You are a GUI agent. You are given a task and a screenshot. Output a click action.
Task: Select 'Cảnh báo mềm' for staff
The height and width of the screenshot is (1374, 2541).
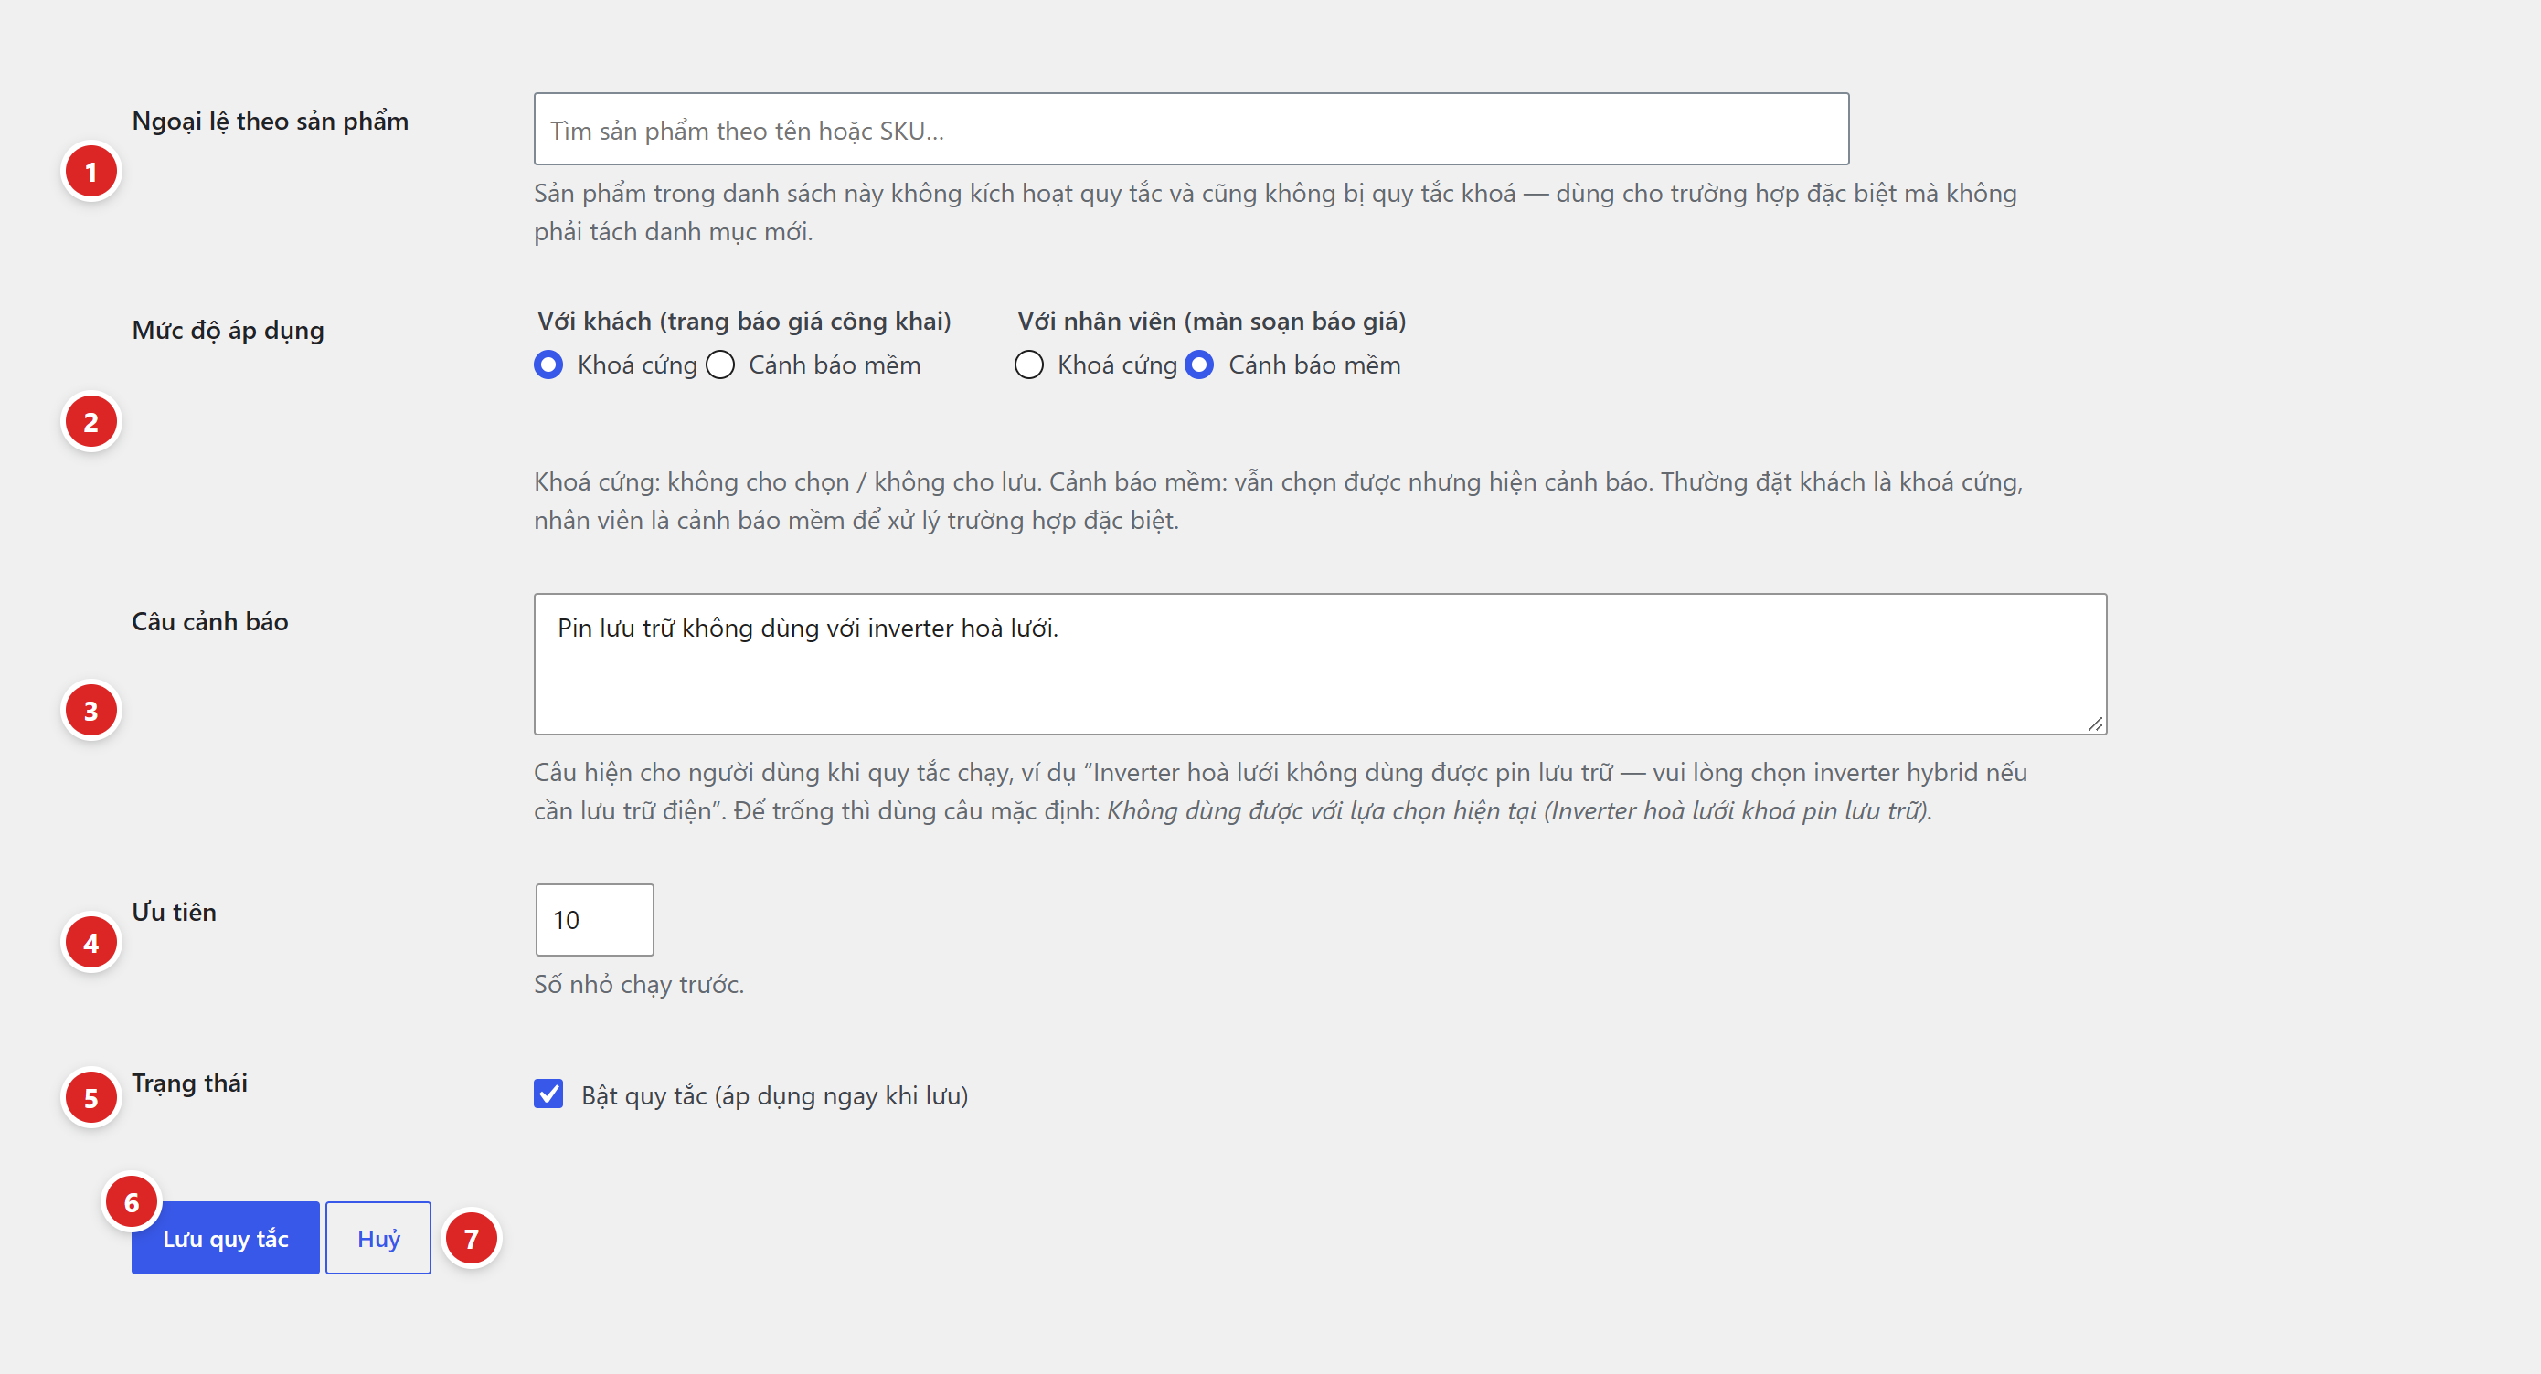click(1199, 365)
